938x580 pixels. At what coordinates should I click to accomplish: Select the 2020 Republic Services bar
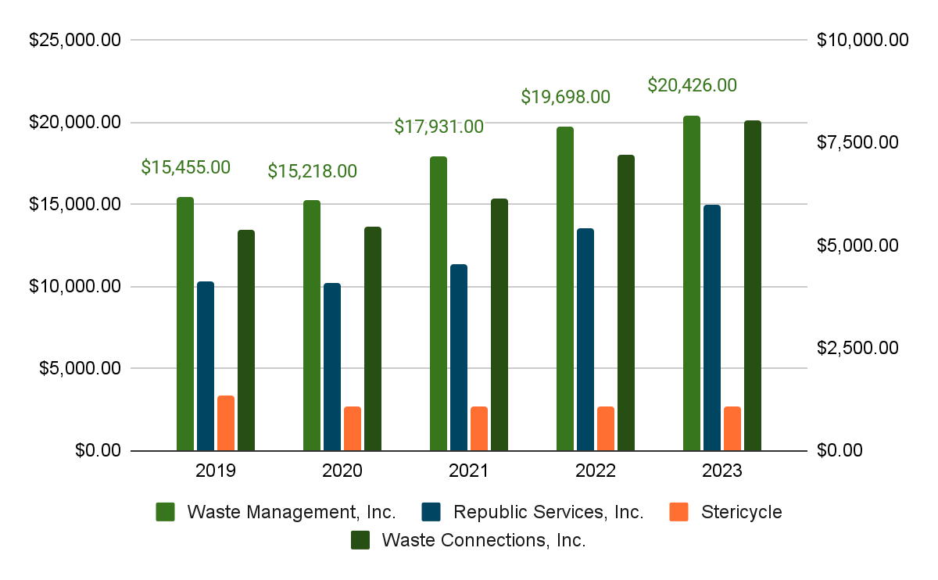332,367
